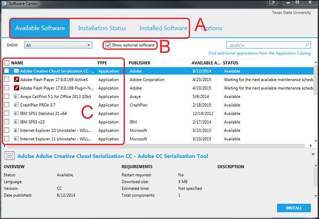Click the large details pane application icon
The image size is (319, 219).
tap(10, 156)
